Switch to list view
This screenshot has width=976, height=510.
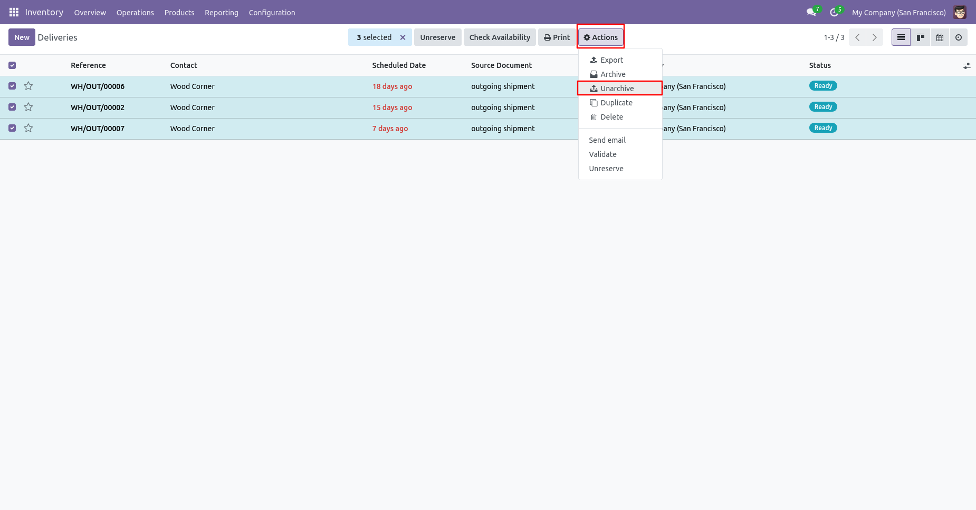[901, 37]
